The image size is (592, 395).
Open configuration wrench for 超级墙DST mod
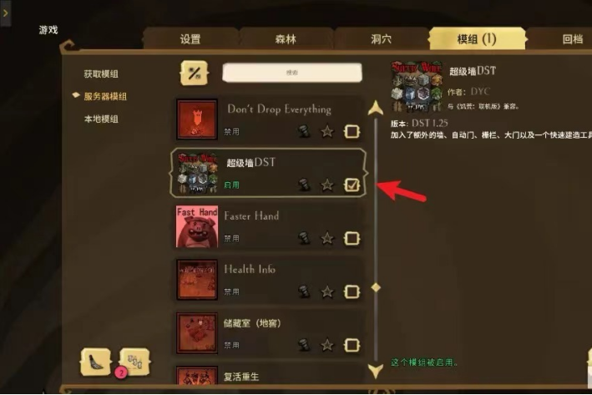(x=304, y=185)
